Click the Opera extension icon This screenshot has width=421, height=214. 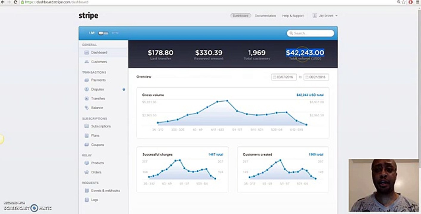click(411, 2)
